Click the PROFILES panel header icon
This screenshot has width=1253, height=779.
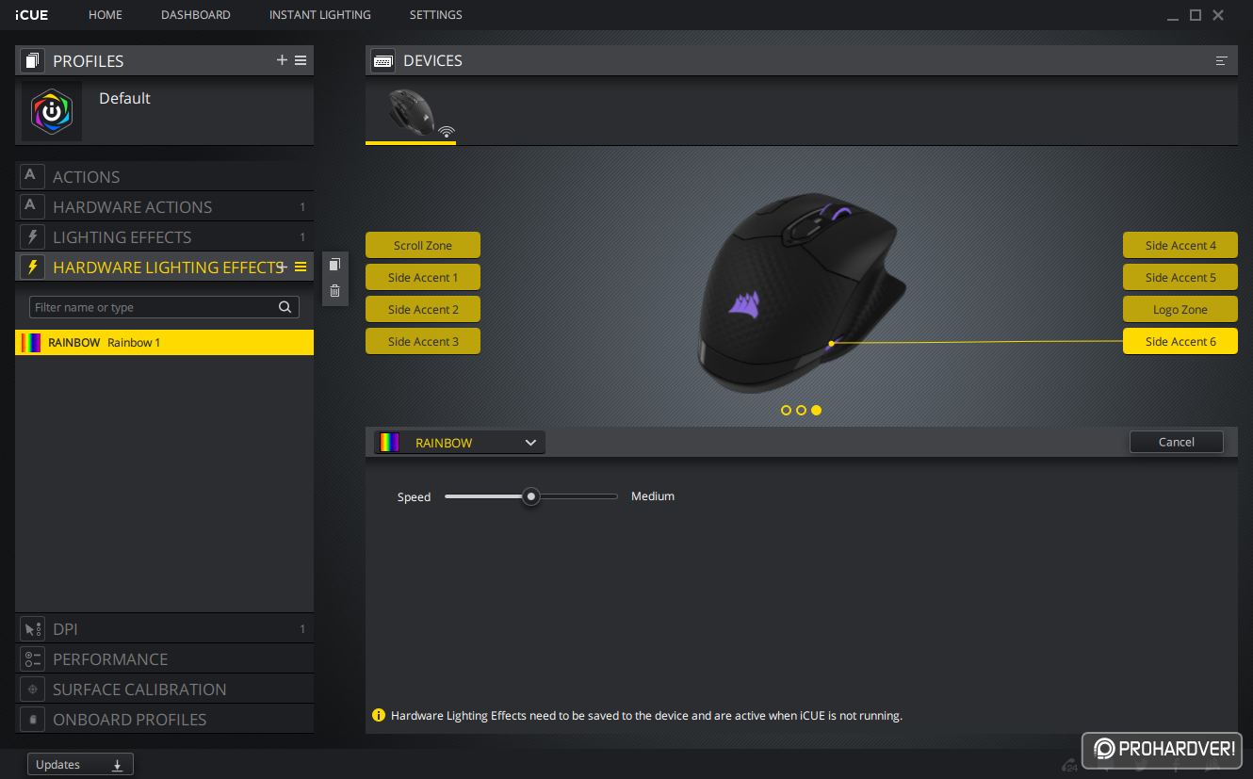32,61
